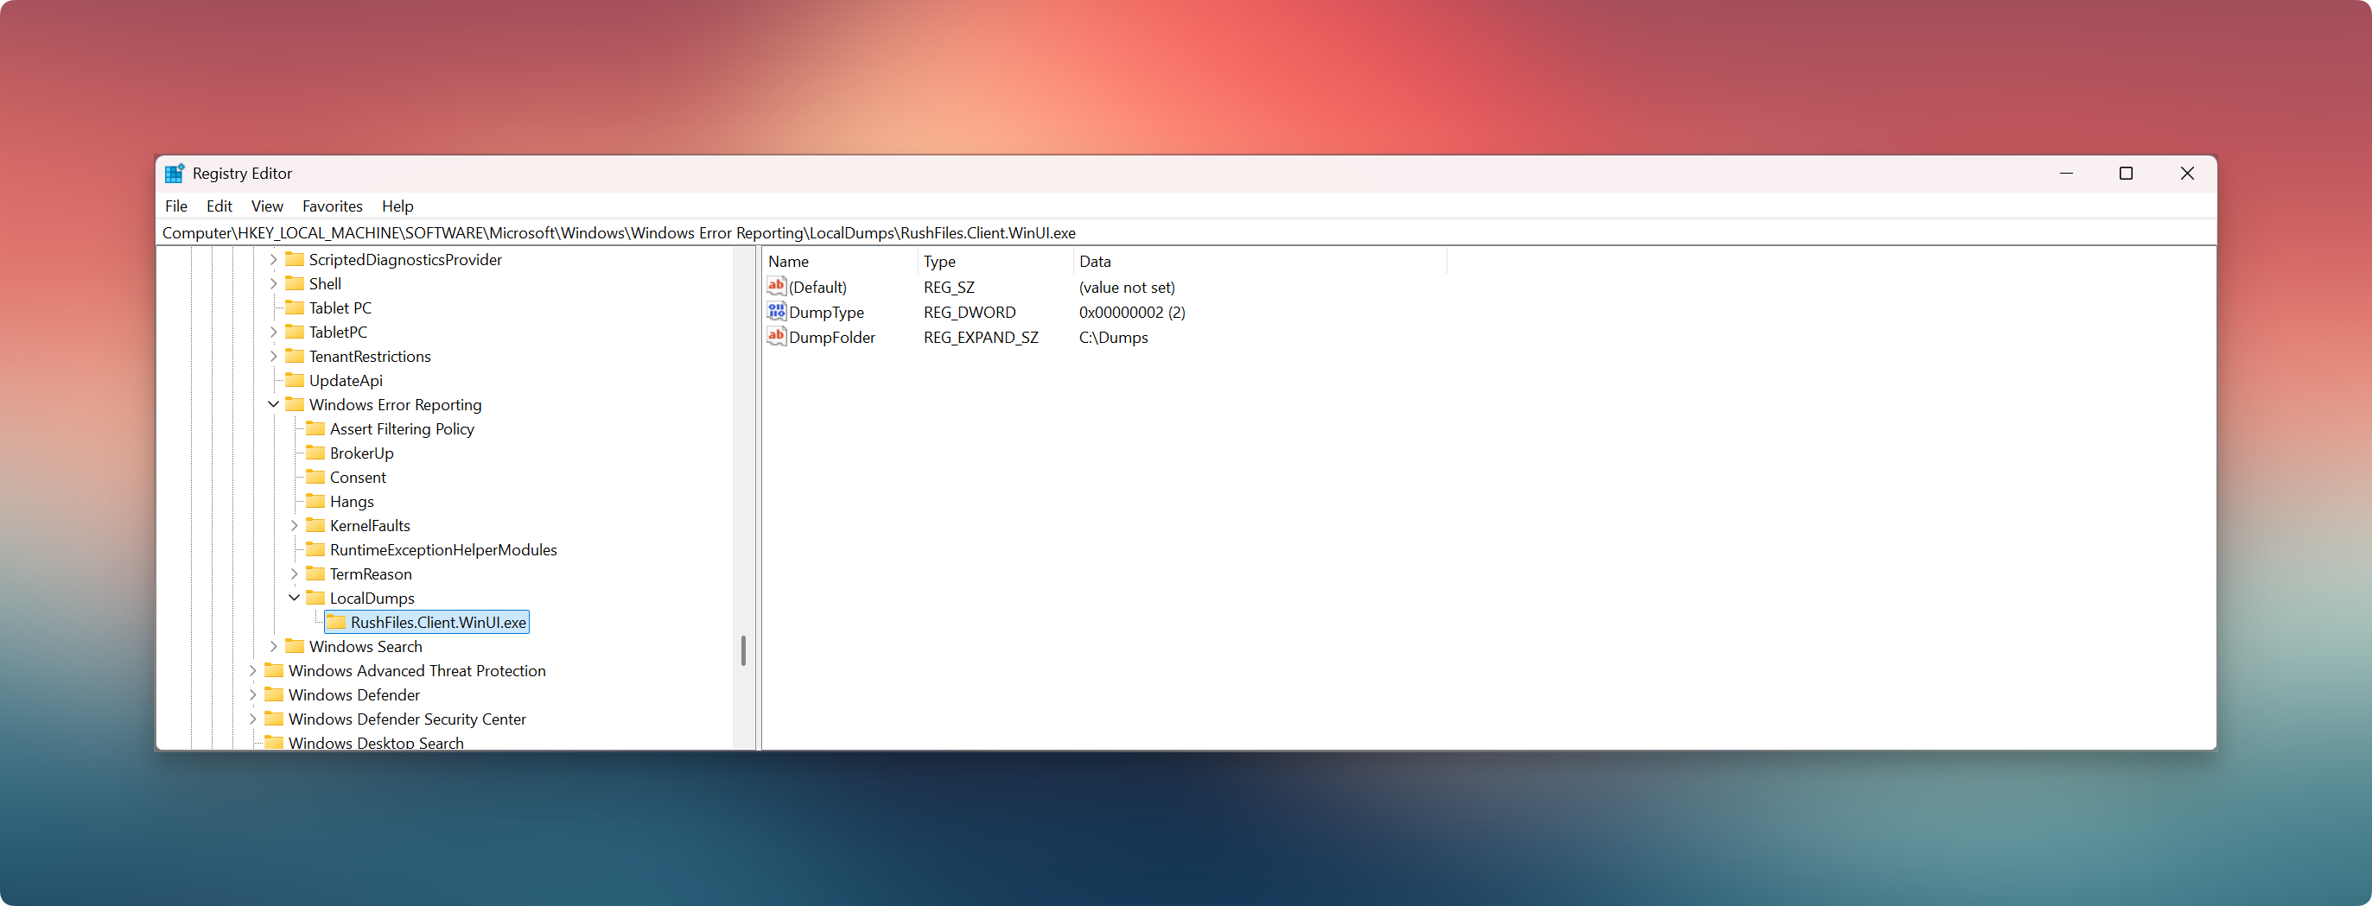Click the LocalDumps folder icon

[x=315, y=597]
